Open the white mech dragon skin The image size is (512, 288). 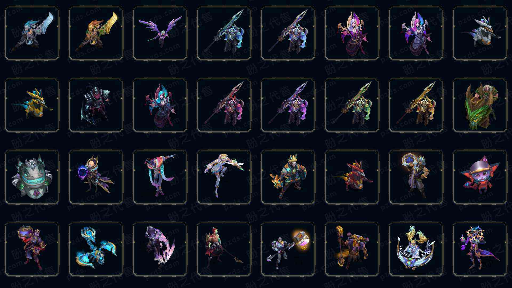pyautogui.click(x=480, y=33)
